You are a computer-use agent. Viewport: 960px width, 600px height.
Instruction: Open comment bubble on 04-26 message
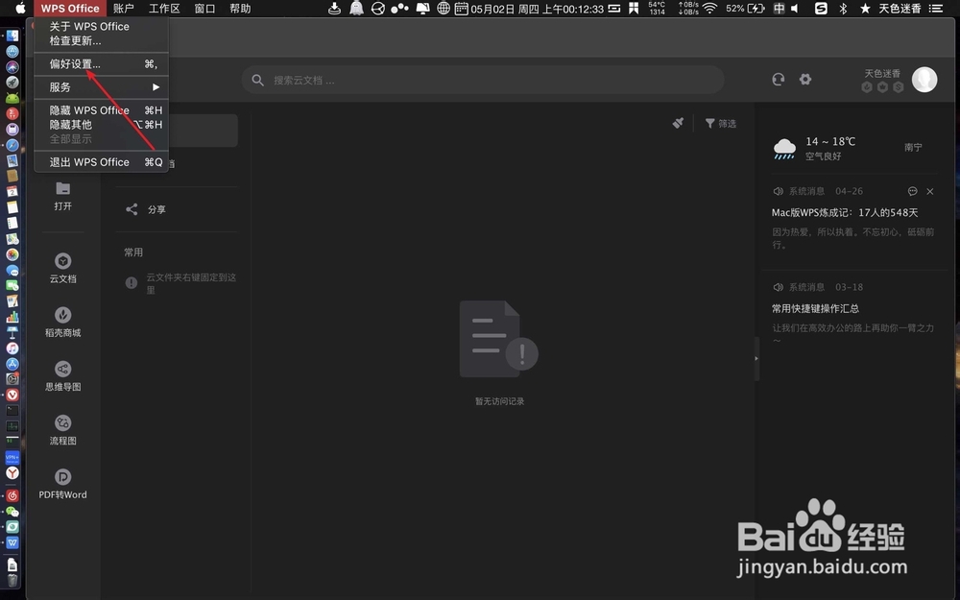point(912,191)
